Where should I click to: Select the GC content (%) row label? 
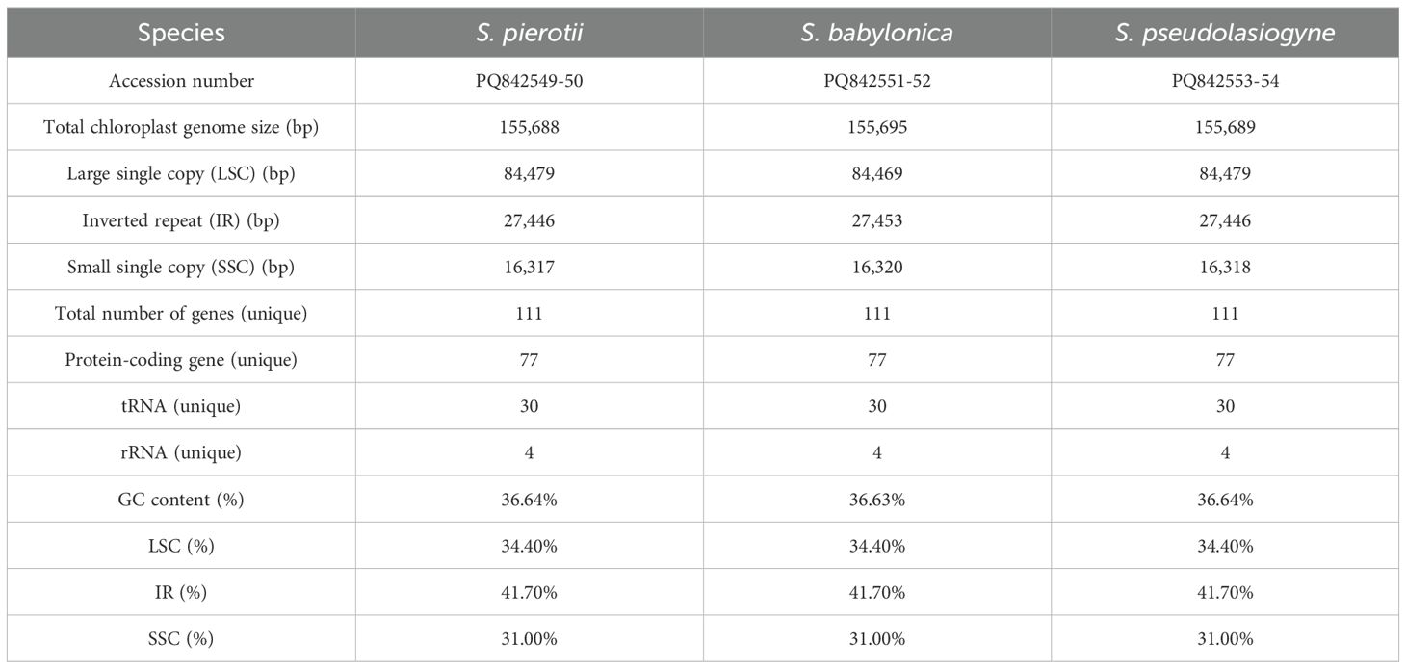[181, 500]
